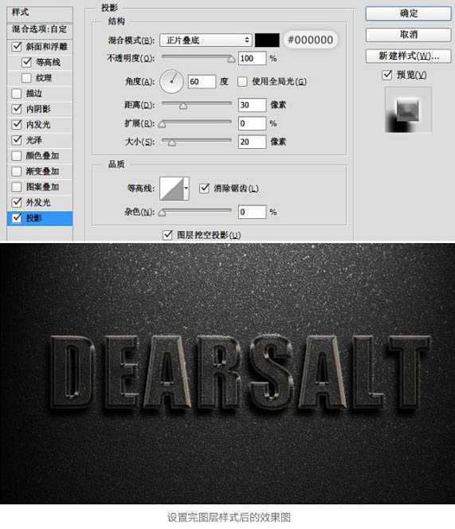455x529 pixels.
Task: Select the 内阴影 label in style list
Action: point(38,109)
